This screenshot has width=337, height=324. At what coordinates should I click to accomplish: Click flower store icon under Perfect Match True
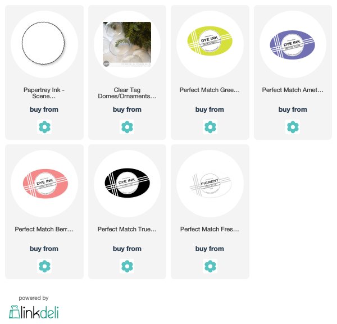tap(127, 266)
